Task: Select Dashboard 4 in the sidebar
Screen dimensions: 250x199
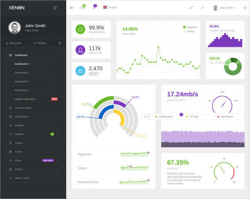Action: pos(22,90)
